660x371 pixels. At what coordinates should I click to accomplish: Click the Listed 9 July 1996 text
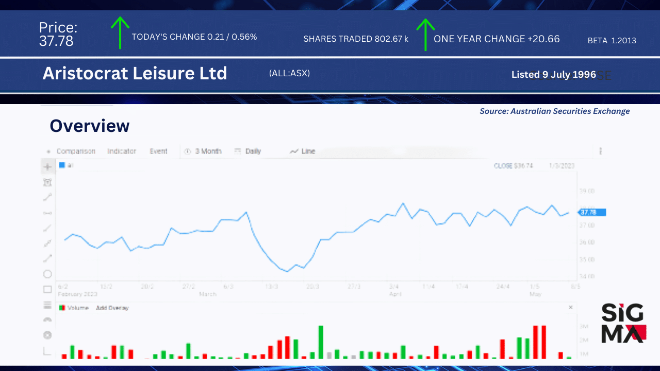coord(554,75)
